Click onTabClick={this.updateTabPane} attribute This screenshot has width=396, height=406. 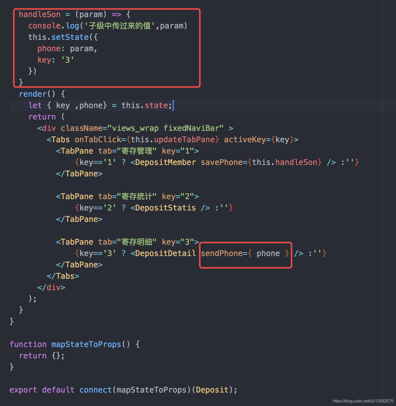[x=147, y=140]
